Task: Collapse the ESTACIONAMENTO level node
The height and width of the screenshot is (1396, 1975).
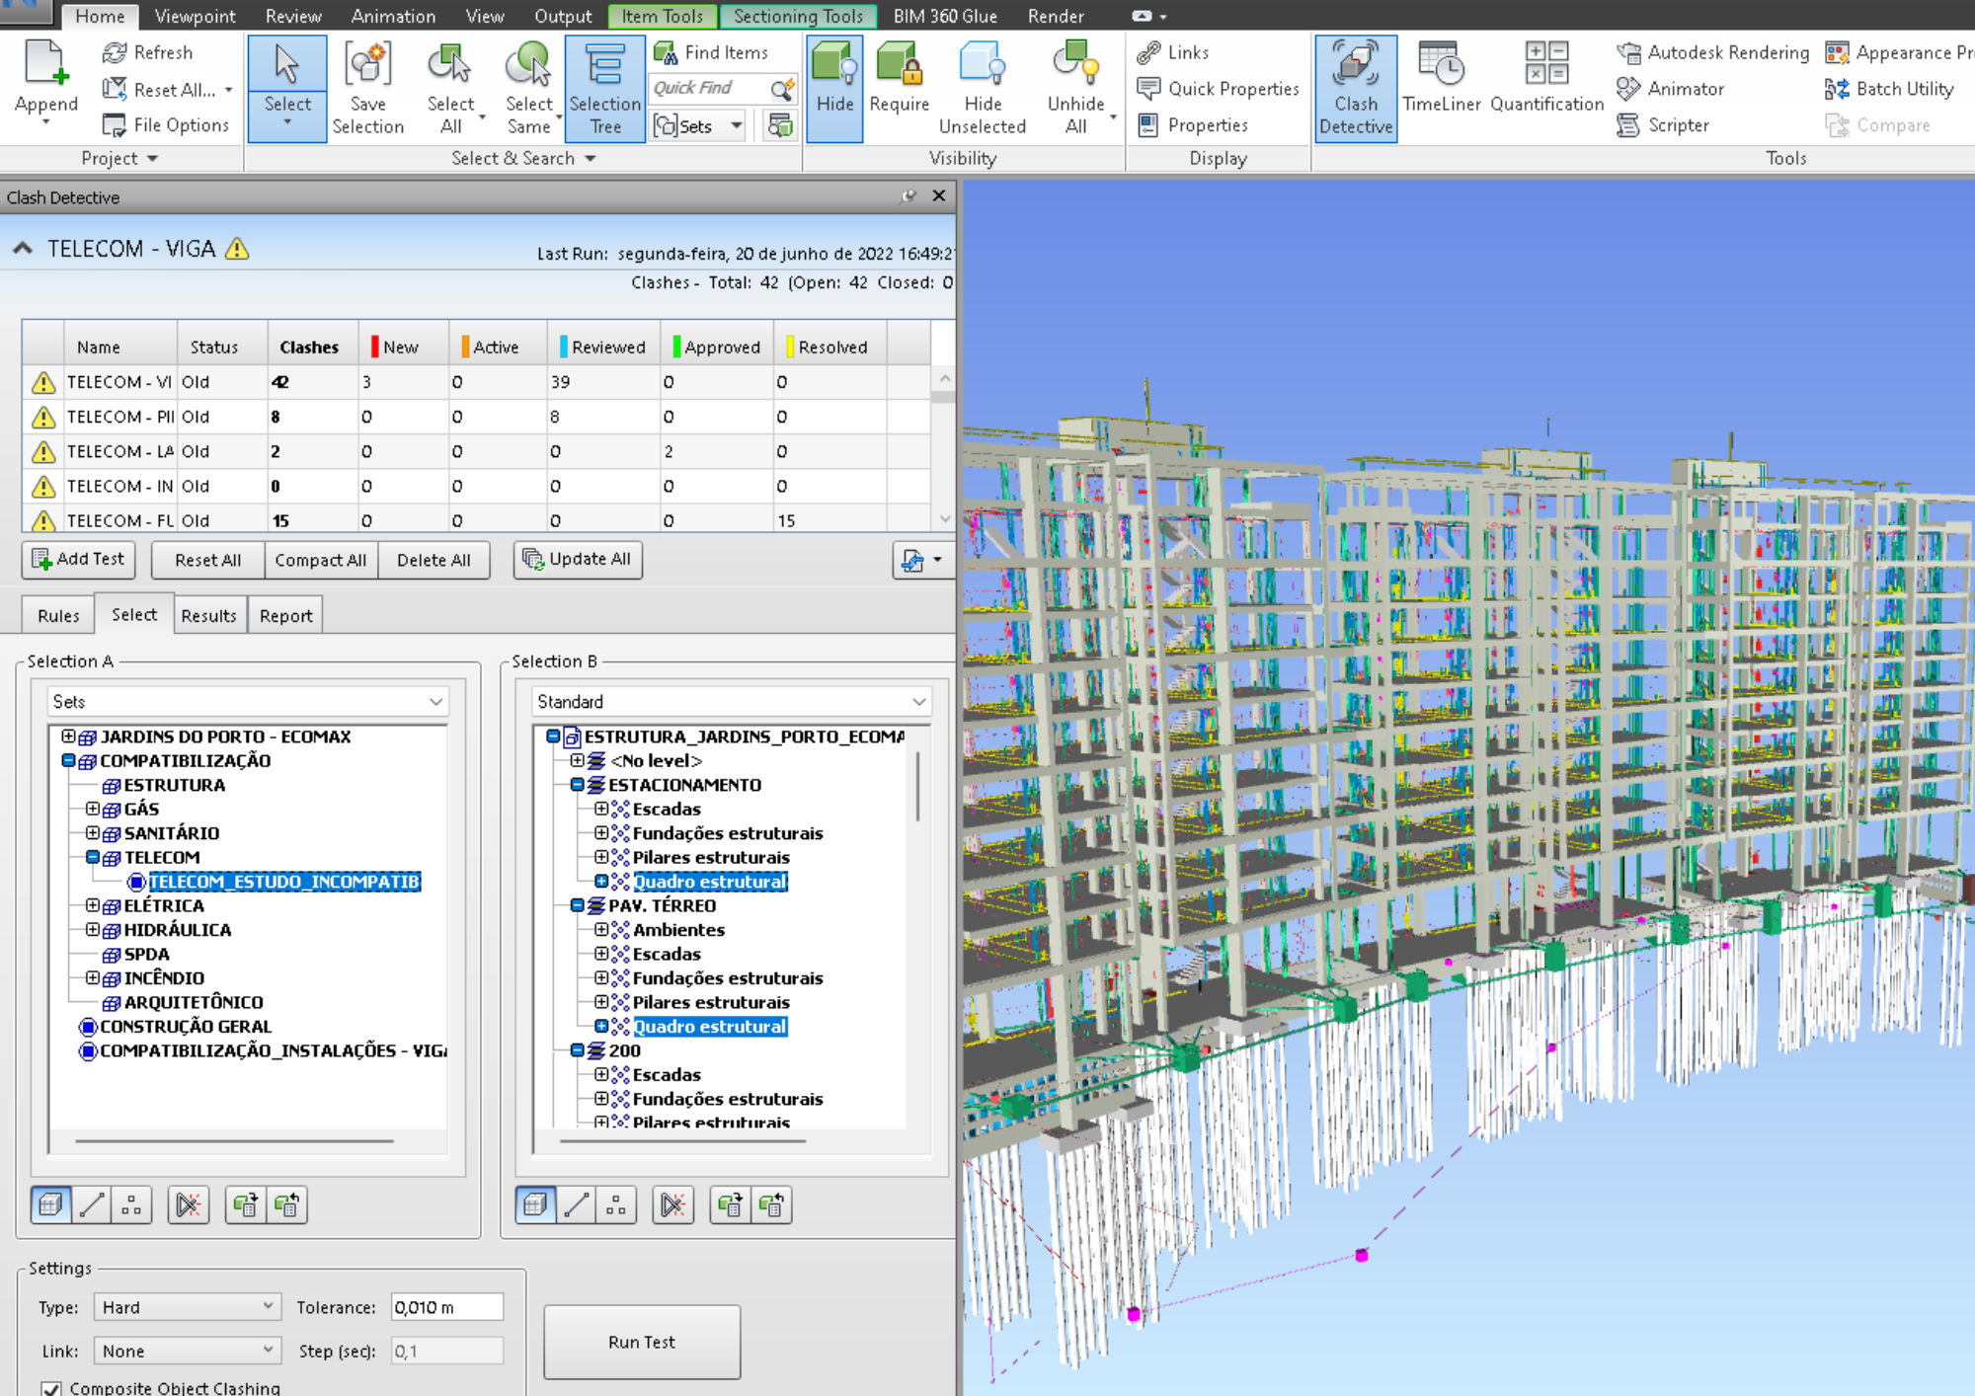Action: 578,784
